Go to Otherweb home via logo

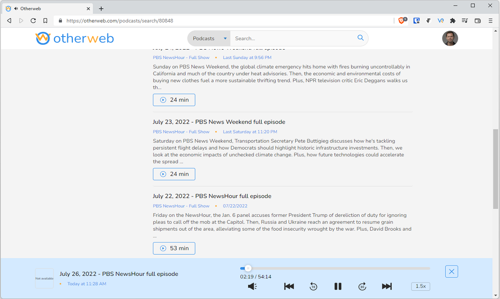click(74, 38)
